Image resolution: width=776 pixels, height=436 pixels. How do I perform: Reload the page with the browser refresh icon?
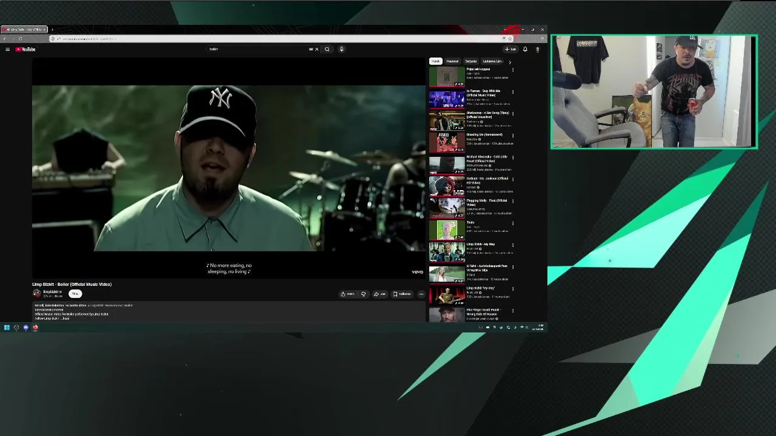point(20,39)
